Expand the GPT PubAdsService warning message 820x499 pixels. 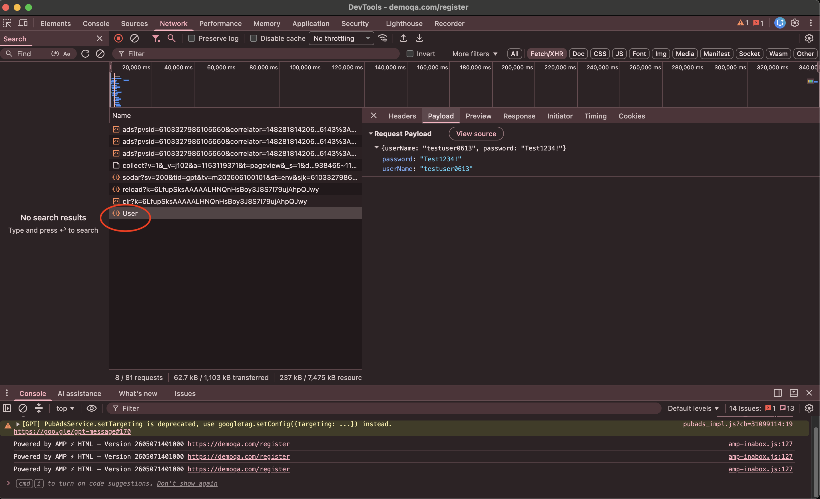(18, 424)
